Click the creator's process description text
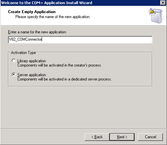The width and height of the screenshot is (167, 145). click(59, 65)
